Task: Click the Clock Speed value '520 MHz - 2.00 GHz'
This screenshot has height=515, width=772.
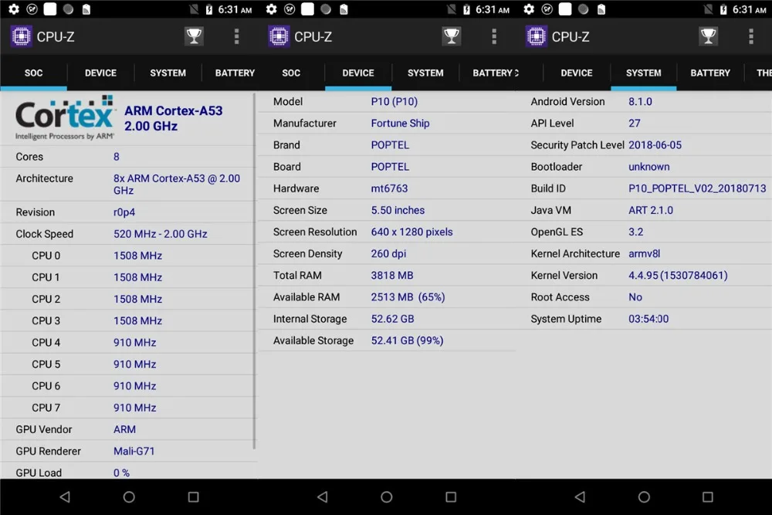Action: coord(160,234)
